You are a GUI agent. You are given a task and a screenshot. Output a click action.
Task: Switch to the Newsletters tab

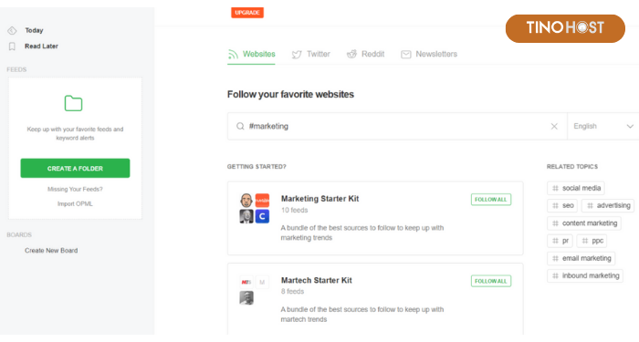[429, 54]
